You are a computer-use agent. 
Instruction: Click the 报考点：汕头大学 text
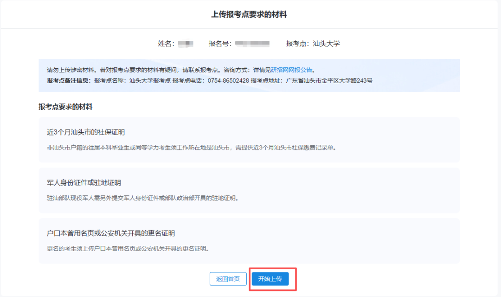[313, 44]
